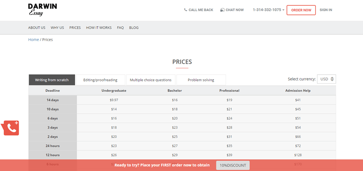Click the 12 hours deadline row label
The image size is (363, 171).
pyautogui.click(x=53, y=155)
